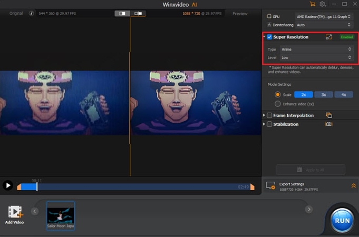Click the Export Settings label
This screenshot has width=359, height=237.
tap(292, 184)
